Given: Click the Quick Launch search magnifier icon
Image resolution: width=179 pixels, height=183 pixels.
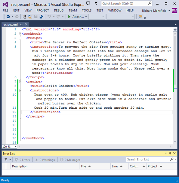Looking at the screenshot, I should pos(150,3).
